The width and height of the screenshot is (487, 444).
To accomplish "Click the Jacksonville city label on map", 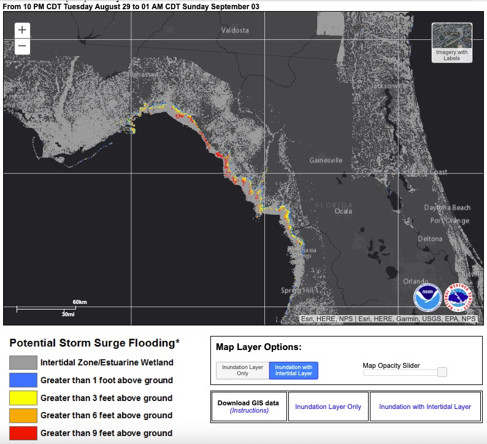I will point(389,87).
